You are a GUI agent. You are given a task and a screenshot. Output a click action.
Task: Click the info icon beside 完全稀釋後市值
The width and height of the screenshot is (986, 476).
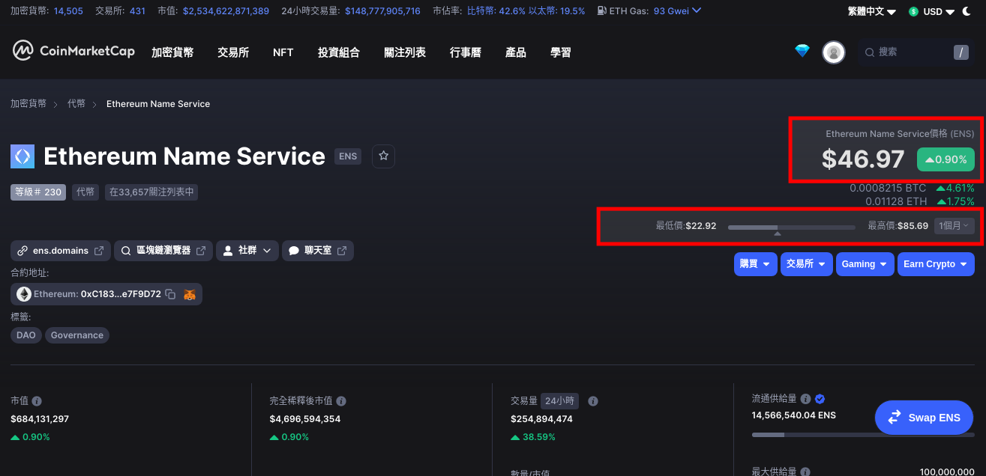click(341, 401)
